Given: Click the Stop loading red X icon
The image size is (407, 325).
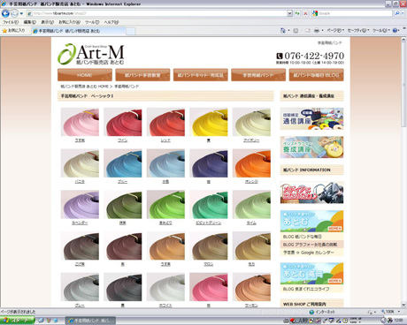Looking at the screenshot, I should pyautogui.click(x=305, y=13).
